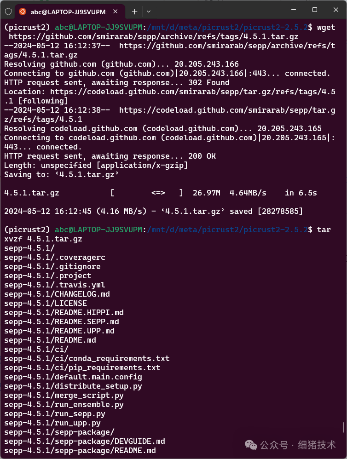Click the sepp-4.5.1/LICENSE output line
347x459 pixels.
46,303
